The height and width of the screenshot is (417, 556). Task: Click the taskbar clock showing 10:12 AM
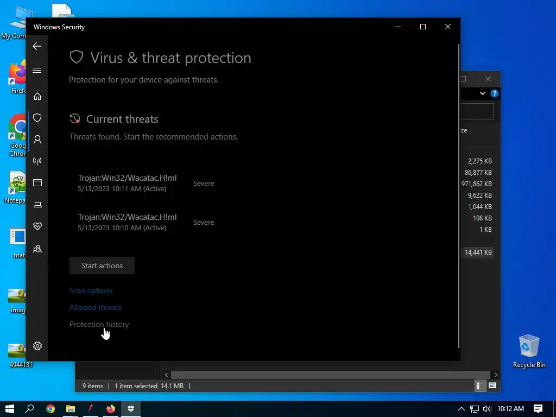(x=510, y=409)
